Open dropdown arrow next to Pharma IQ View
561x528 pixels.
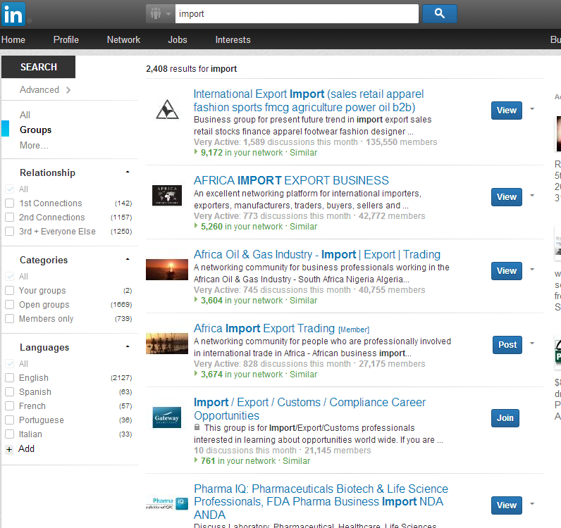coord(532,504)
